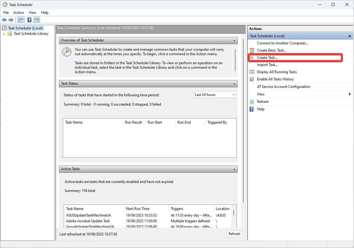Toggle the Show/Hide Action Pane toolbar icon
Screen dimensions: 354x248
click(37, 20)
